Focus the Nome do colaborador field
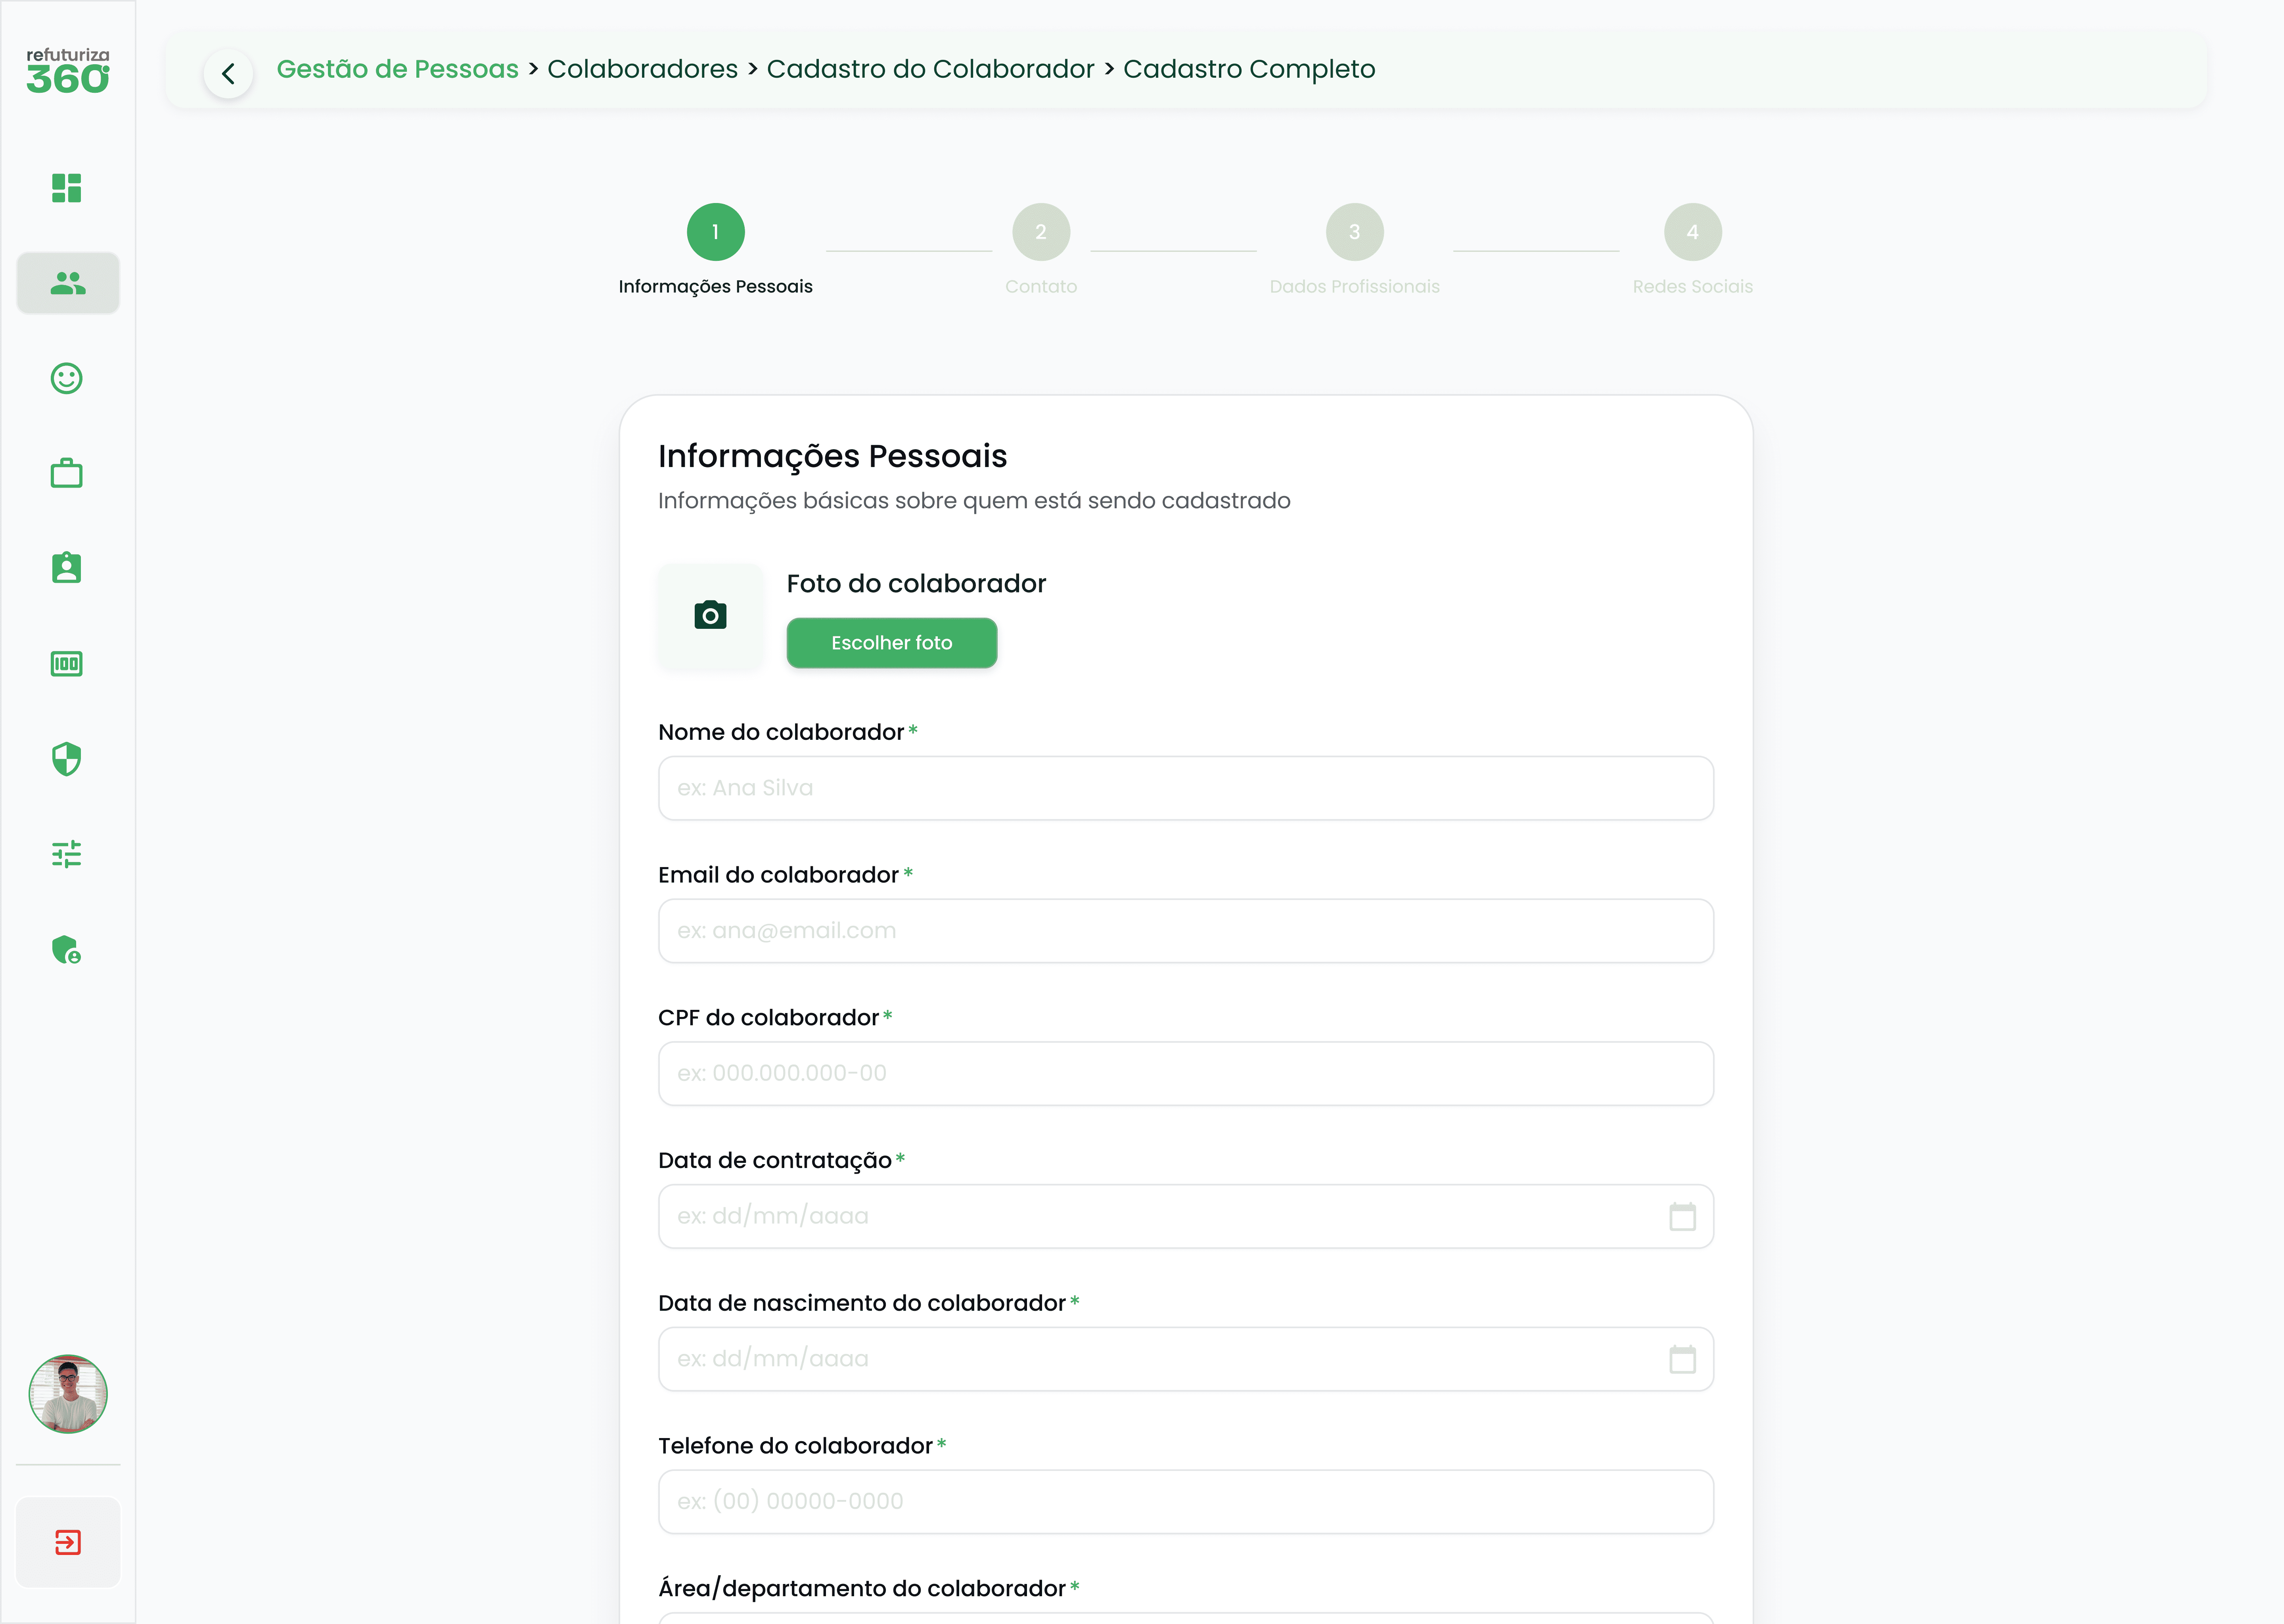Viewport: 2284px width, 1624px height. click(x=1185, y=788)
